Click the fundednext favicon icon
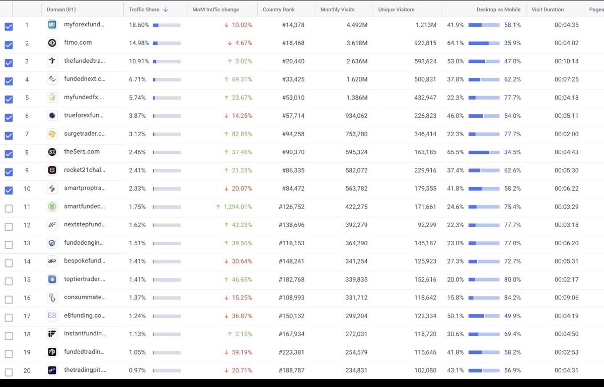The image size is (604, 387). coord(52,79)
